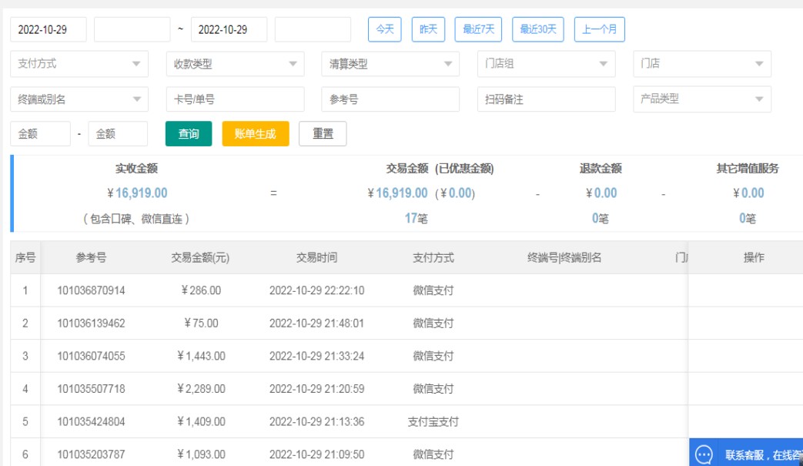The height and width of the screenshot is (466, 803).
Task: Select the 最近7天 date range
Action: [x=478, y=29]
